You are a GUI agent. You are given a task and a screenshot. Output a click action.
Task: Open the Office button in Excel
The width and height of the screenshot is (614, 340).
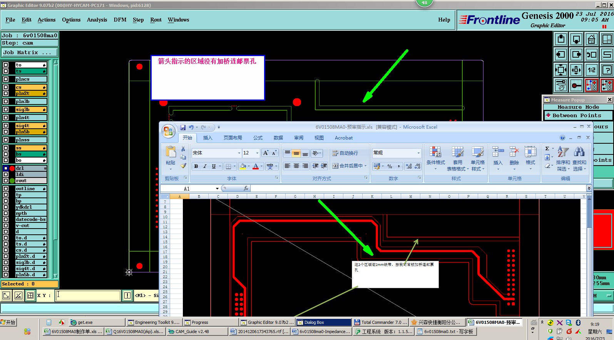[x=168, y=132]
